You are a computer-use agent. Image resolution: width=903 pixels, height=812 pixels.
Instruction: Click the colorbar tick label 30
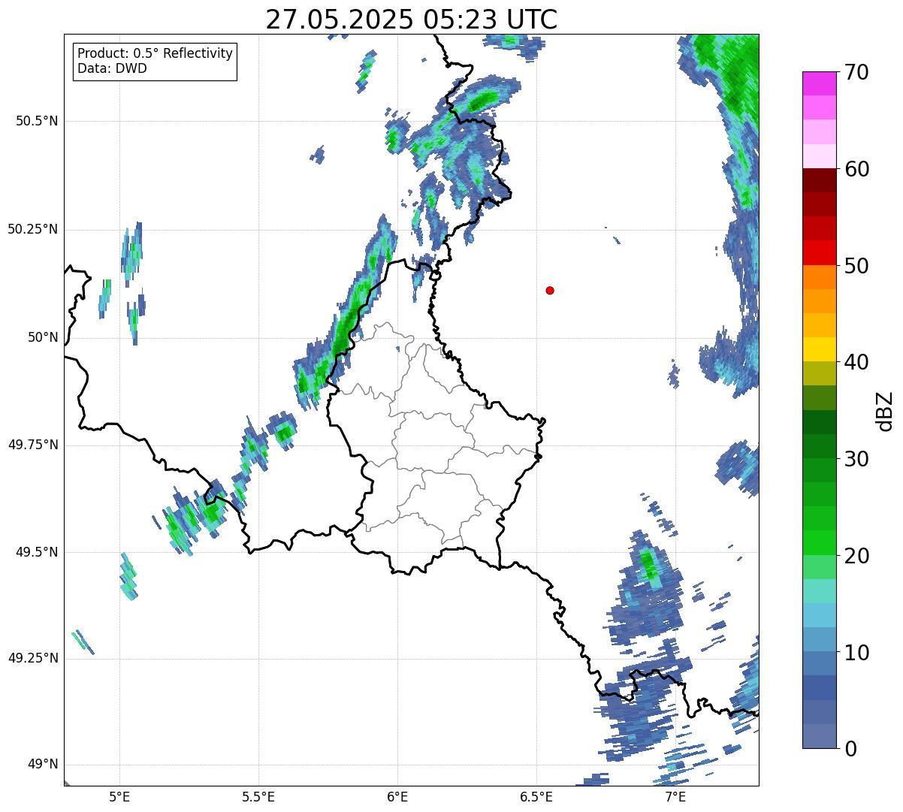(856, 459)
